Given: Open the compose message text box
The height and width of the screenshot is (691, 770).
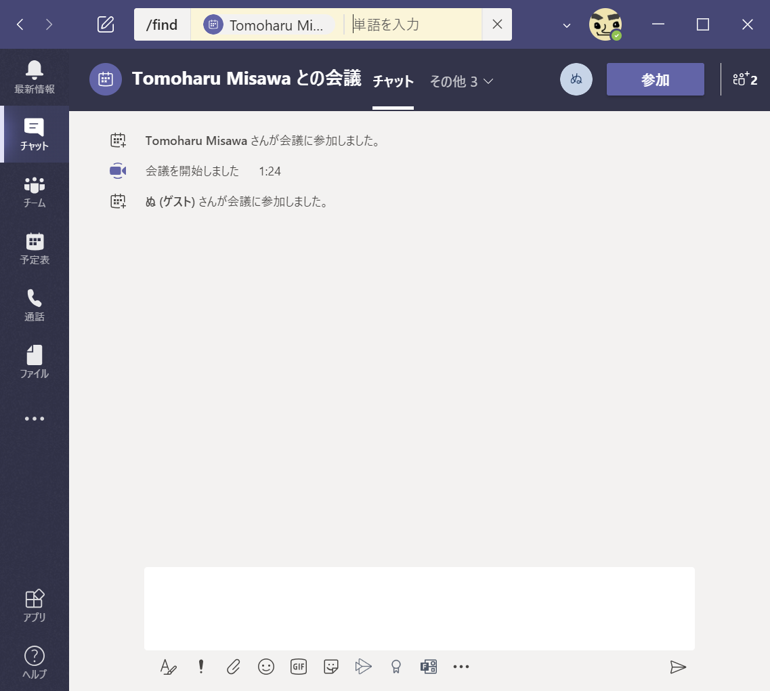Looking at the screenshot, I should click(x=419, y=608).
